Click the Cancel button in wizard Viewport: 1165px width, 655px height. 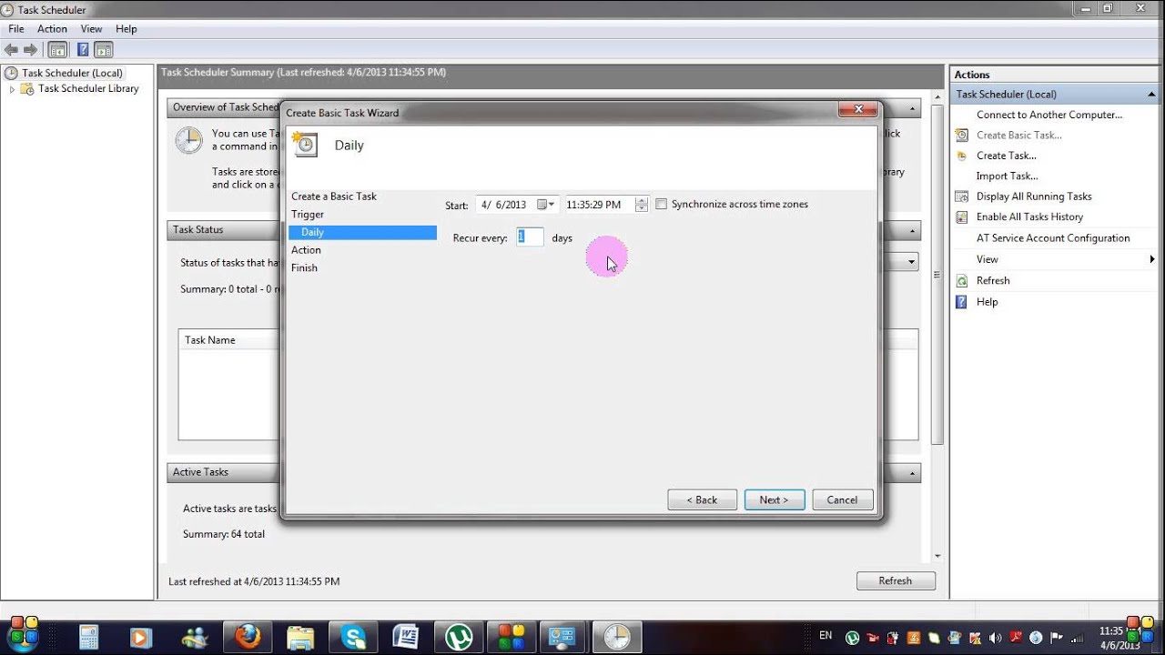(x=842, y=499)
